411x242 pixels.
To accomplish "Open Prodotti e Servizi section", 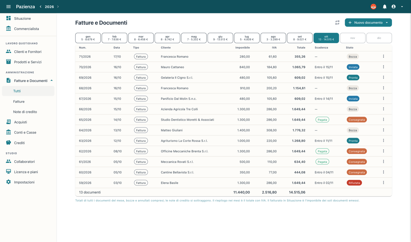I will 28,62.
